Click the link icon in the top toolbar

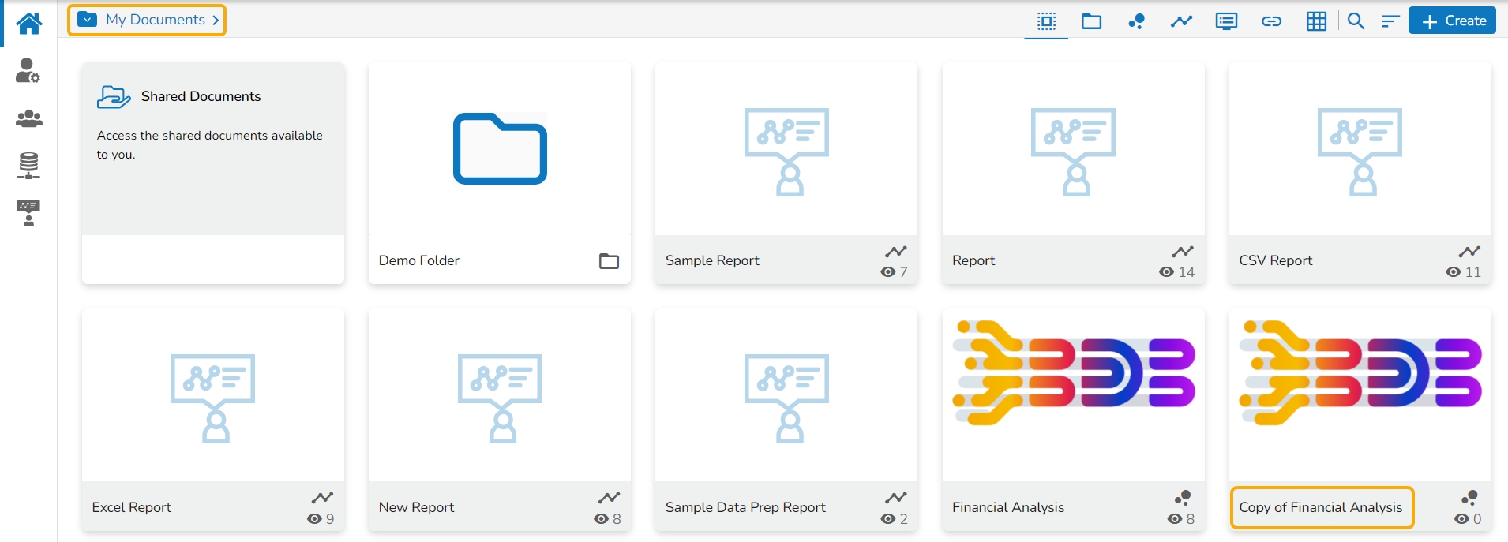[x=1271, y=21]
